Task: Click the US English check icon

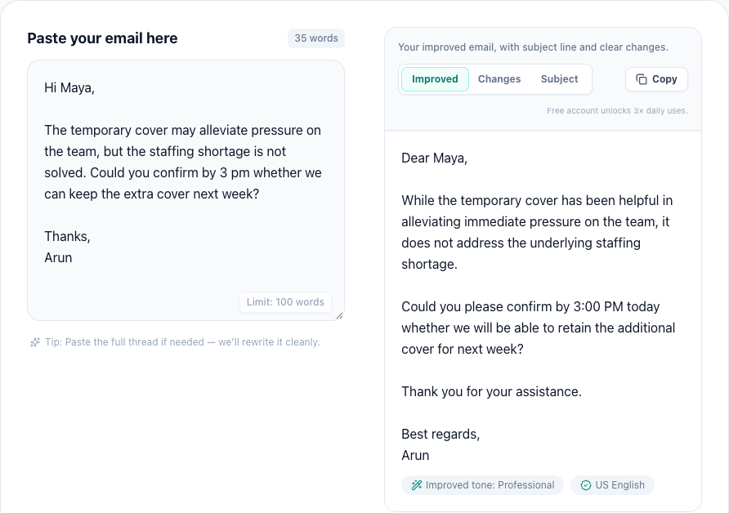Action: point(586,485)
